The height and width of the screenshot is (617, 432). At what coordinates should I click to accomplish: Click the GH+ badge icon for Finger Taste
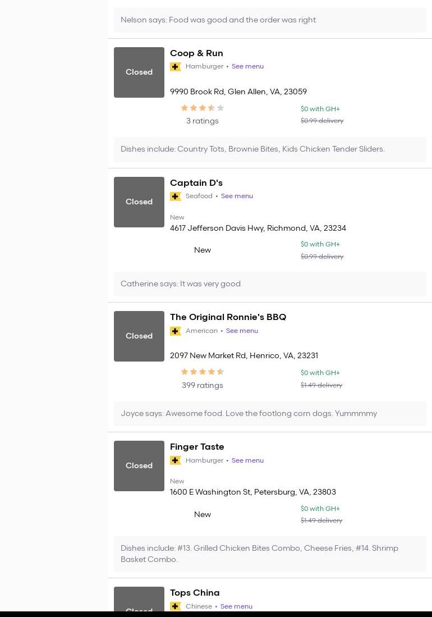click(x=176, y=460)
